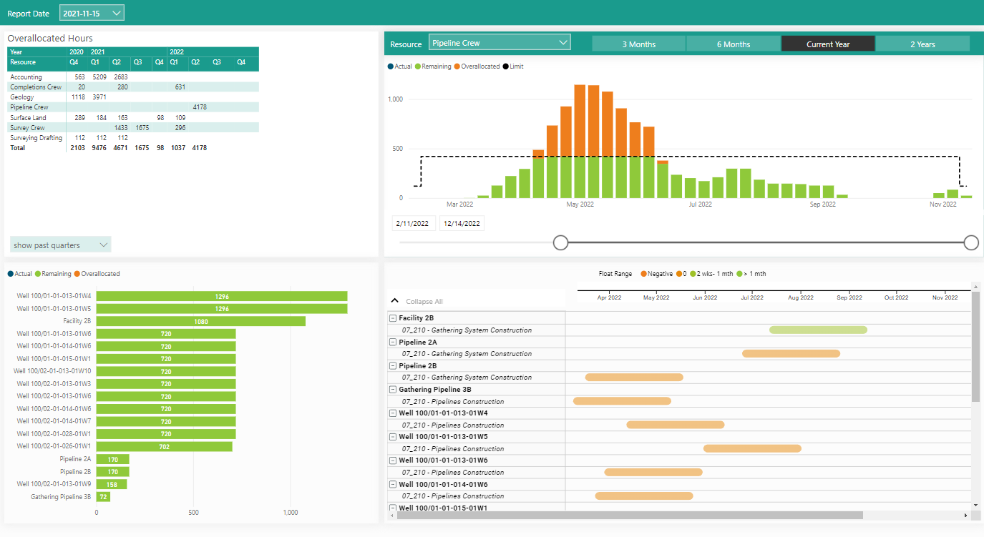Collapse the Facility 2B group
The height and width of the screenshot is (537, 984).
(392, 318)
